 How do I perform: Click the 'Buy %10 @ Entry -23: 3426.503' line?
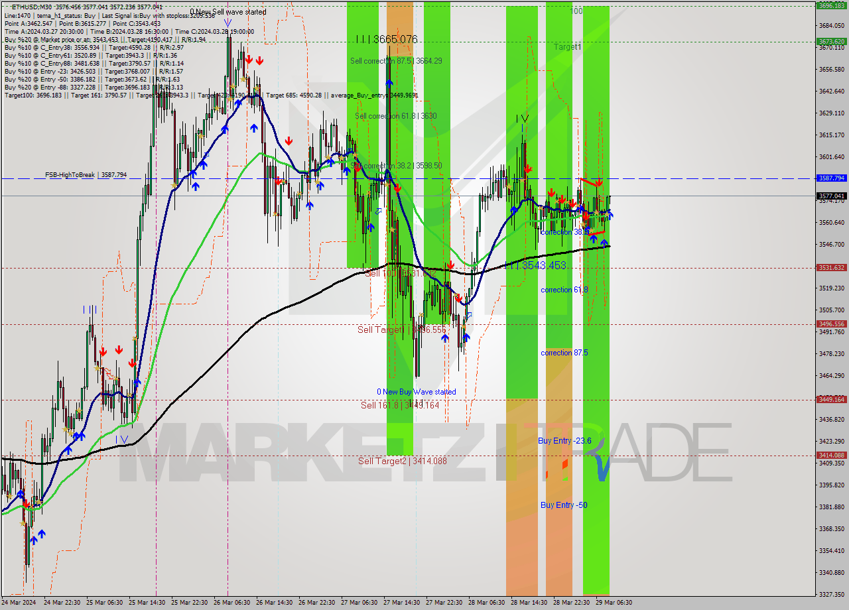click(x=94, y=71)
